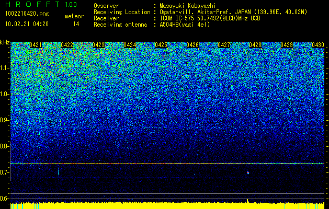Click the kHz axis unit label
This screenshot has width=329, height=209.
coord(5,42)
